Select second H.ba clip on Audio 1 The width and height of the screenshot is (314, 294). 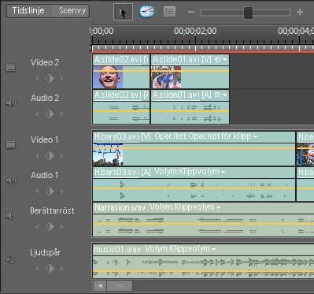(305, 184)
